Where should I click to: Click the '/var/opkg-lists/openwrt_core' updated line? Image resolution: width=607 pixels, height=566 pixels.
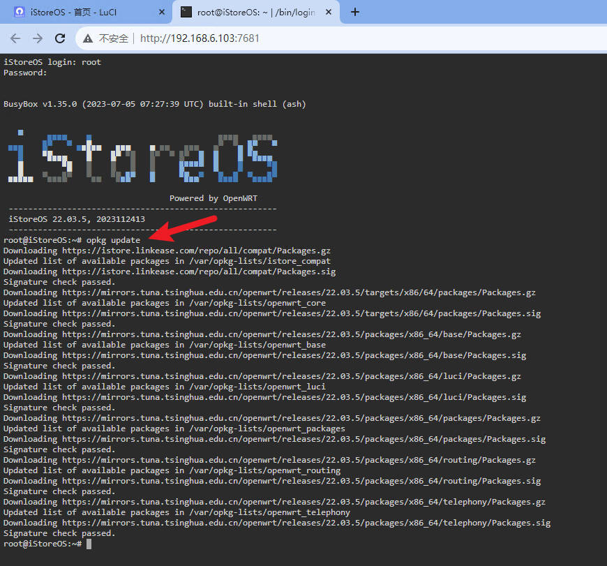click(x=165, y=303)
